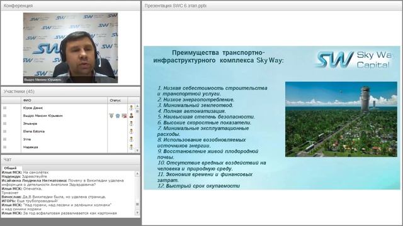
Task: Sort participants by the Статус column header
Action: (118, 100)
